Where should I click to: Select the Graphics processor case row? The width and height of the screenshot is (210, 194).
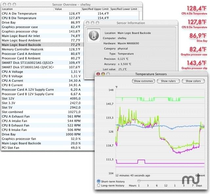pyautogui.click(x=42, y=27)
